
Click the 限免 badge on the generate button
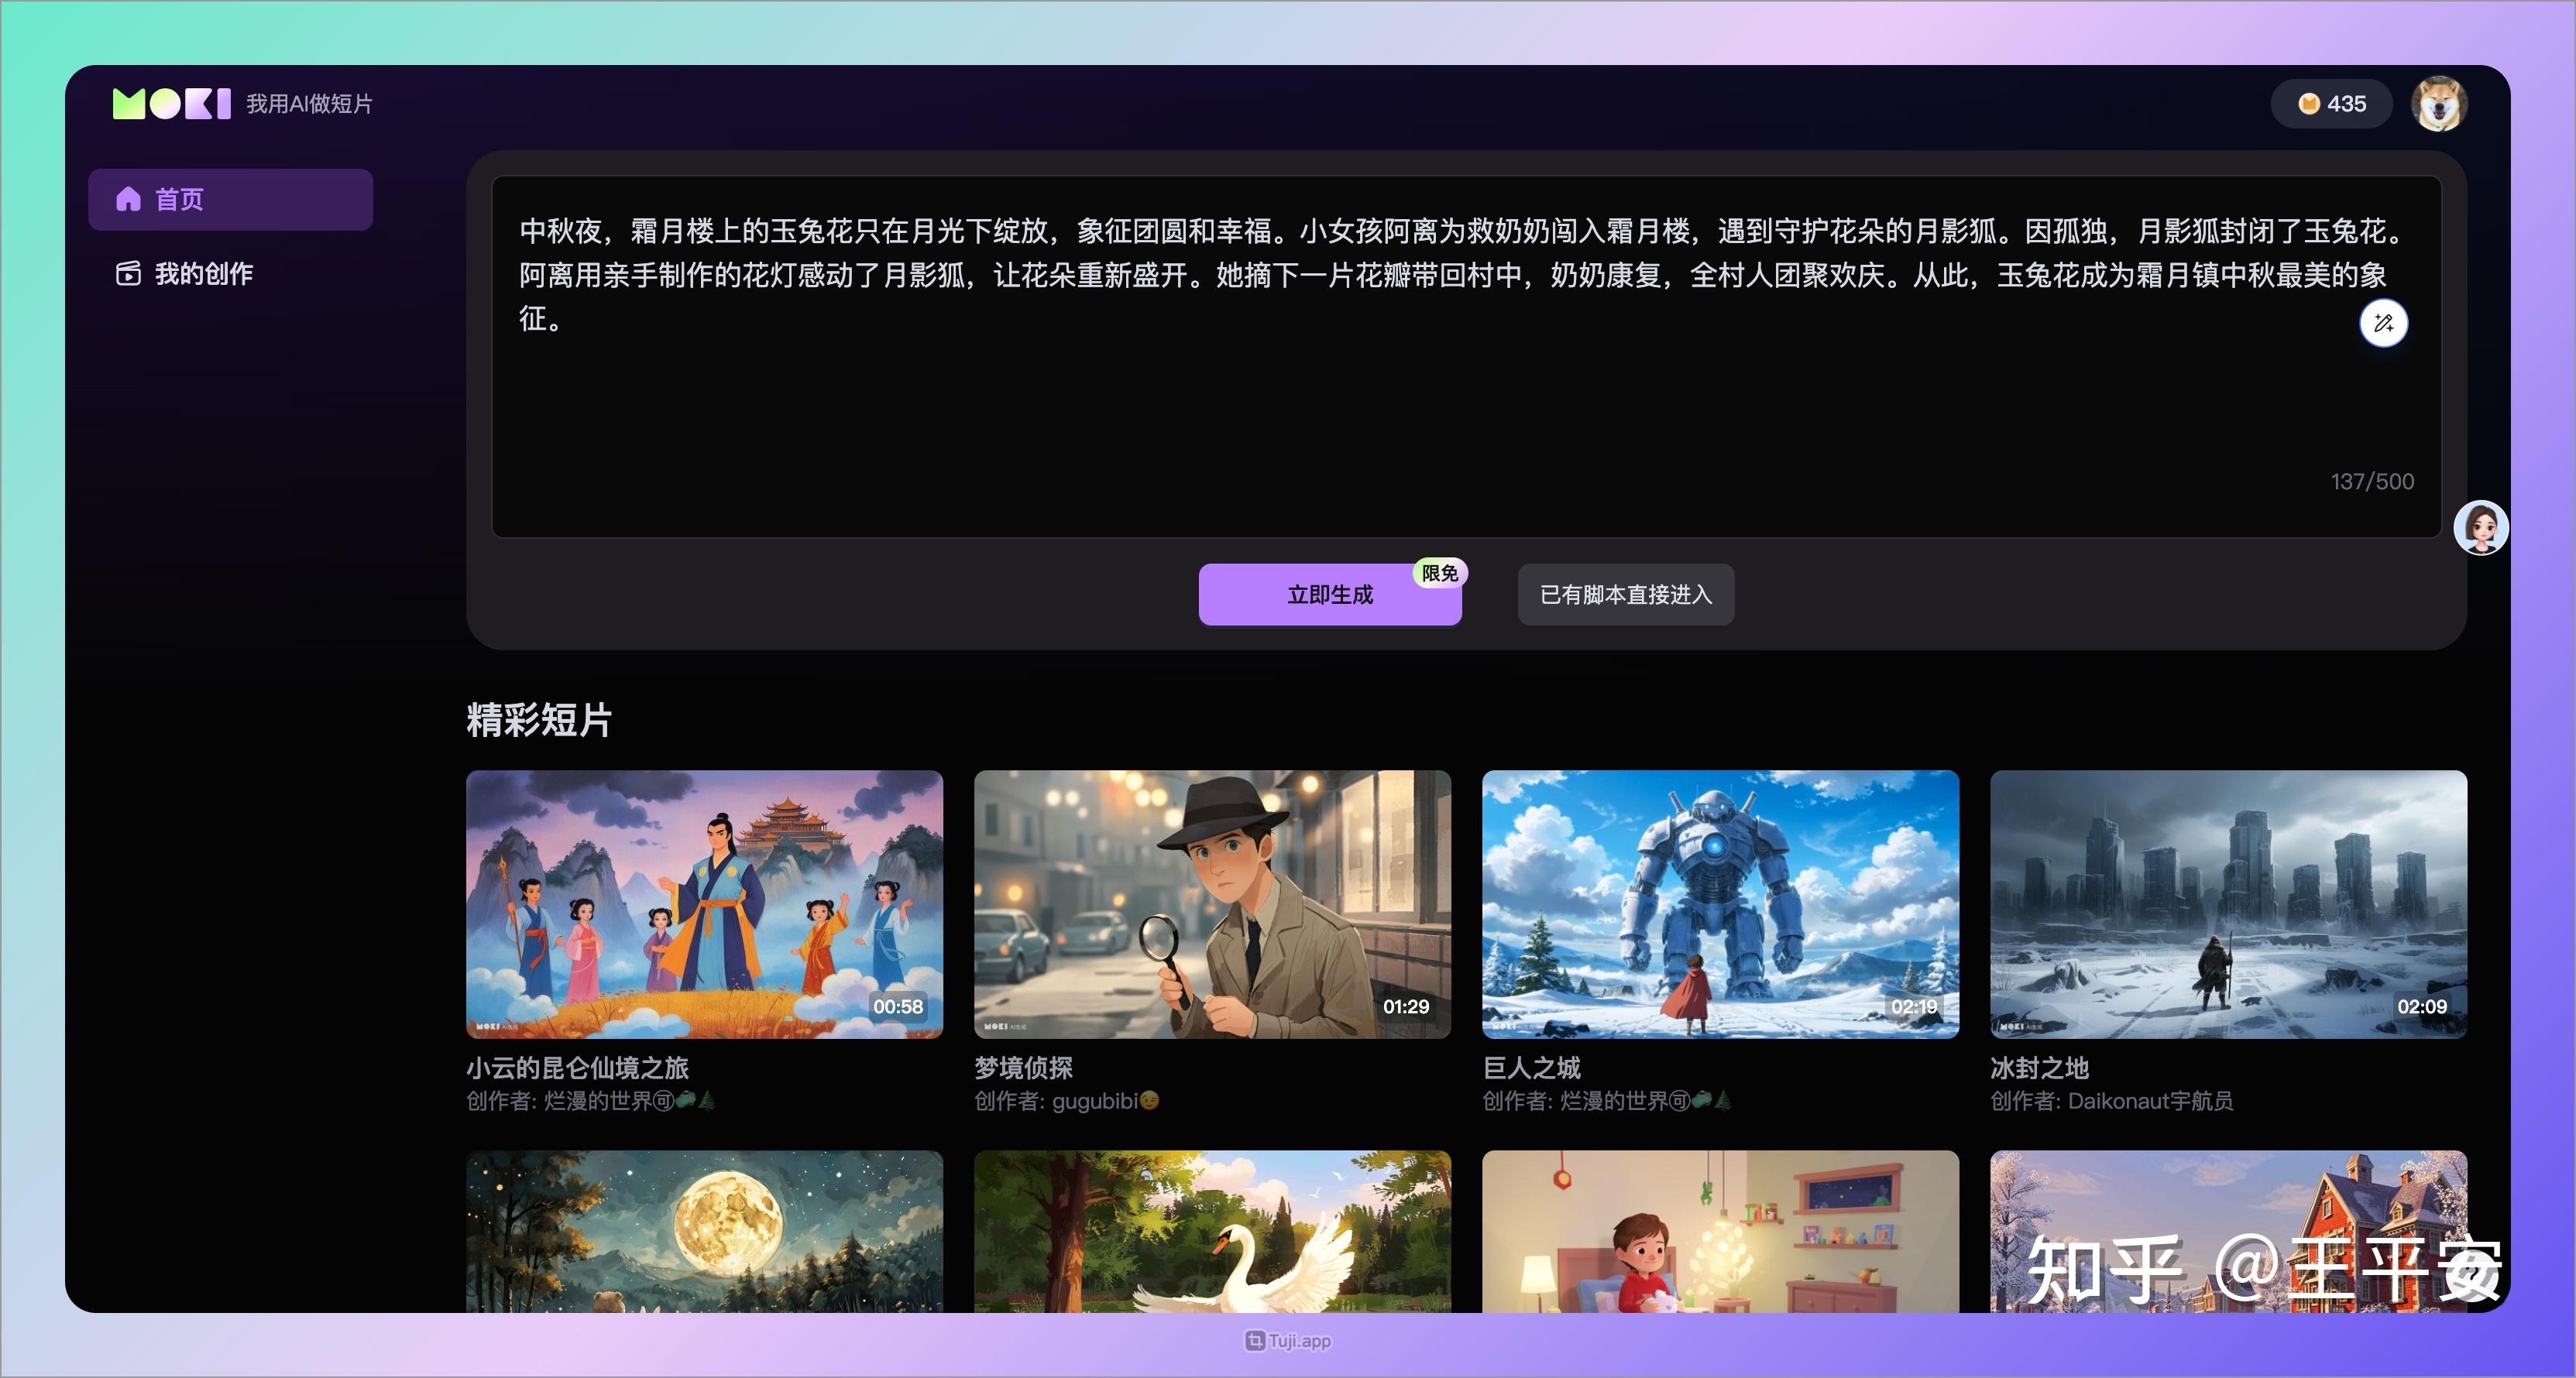(x=1438, y=573)
